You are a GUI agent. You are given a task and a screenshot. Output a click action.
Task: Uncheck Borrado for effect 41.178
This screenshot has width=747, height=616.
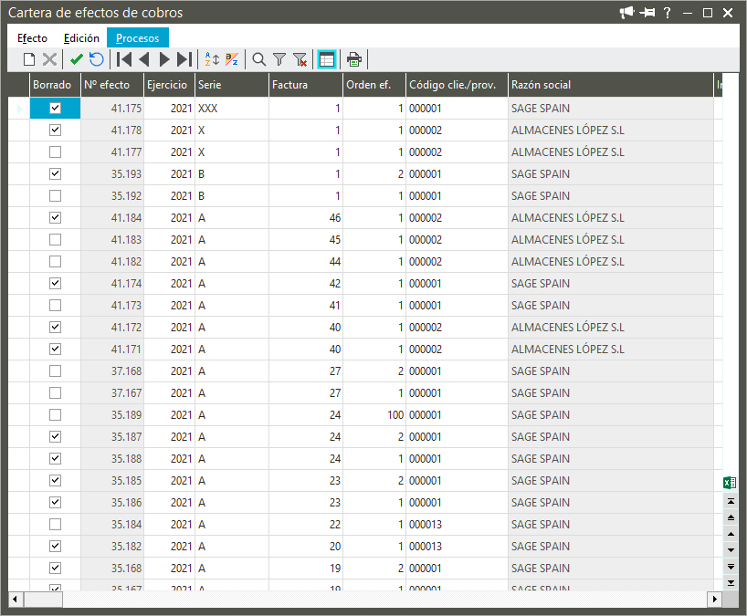[x=56, y=131]
